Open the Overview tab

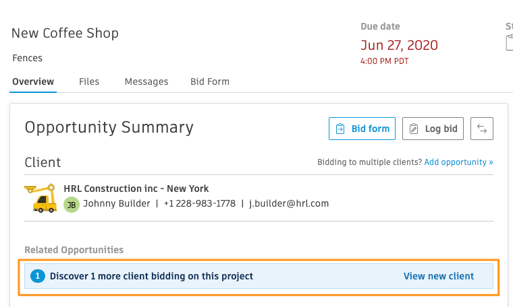[x=33, y=81]
